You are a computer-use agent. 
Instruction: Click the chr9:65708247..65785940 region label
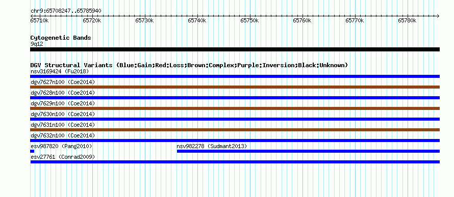(x=66, y=11)
